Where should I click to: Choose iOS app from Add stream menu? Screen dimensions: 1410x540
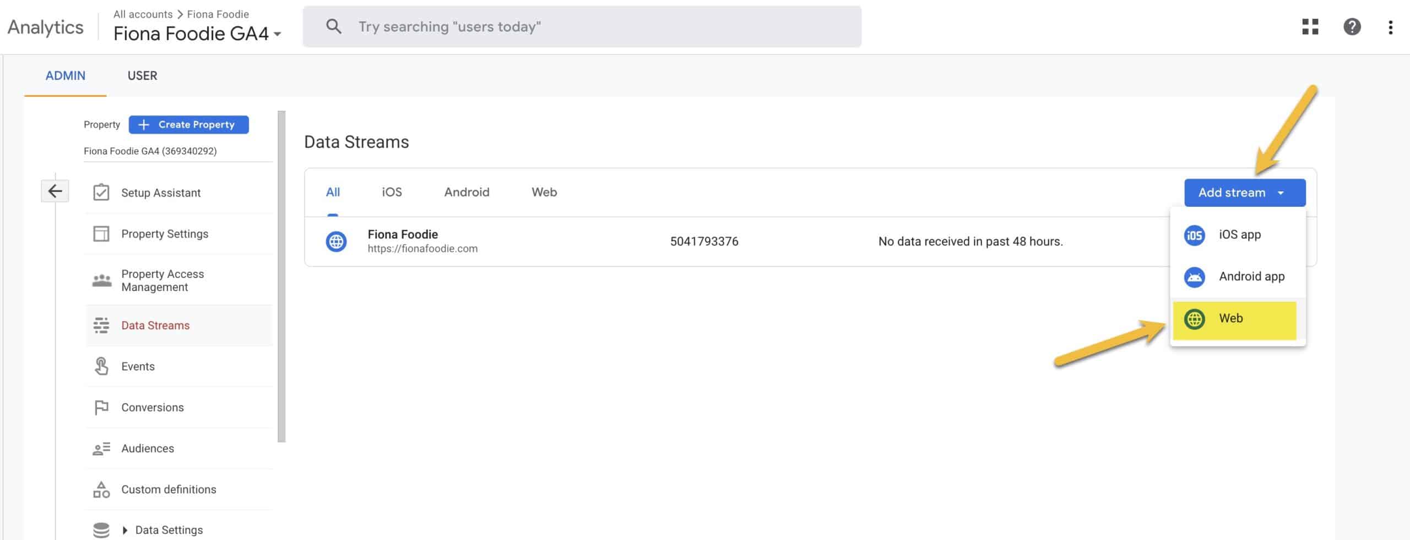1238,235
